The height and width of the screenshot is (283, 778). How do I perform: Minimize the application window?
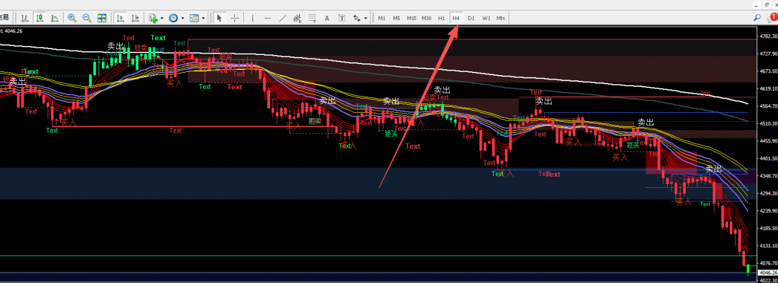point(756,4)
